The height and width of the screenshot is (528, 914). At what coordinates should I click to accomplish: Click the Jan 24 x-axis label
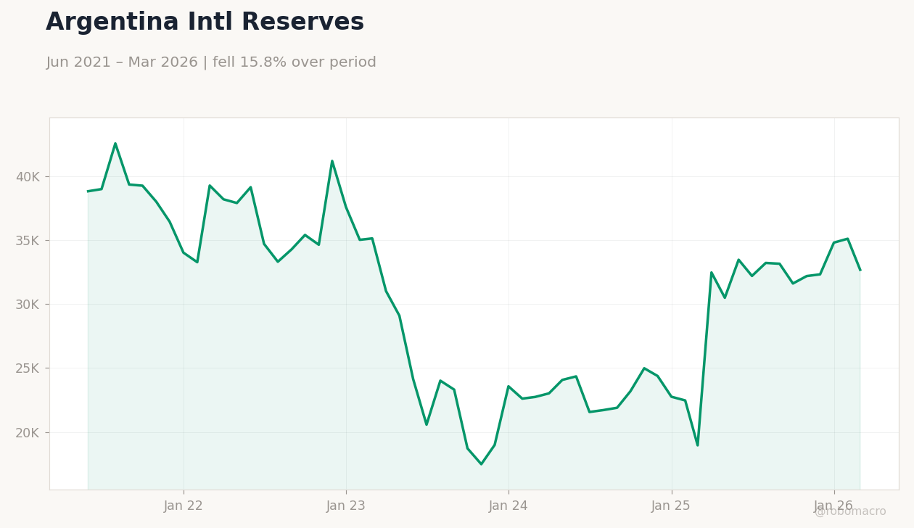[509, 506]
